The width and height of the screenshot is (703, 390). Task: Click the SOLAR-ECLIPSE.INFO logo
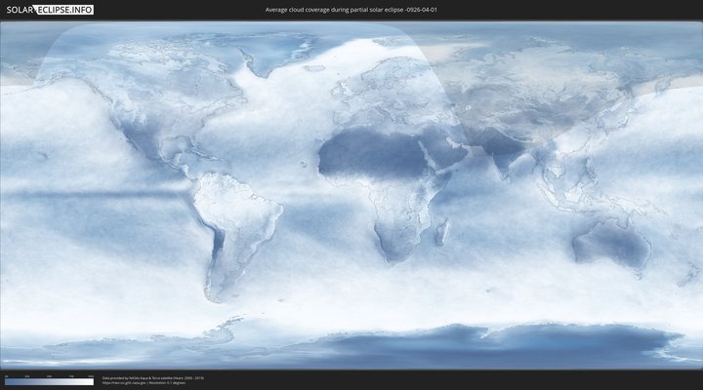click(50, 10)
